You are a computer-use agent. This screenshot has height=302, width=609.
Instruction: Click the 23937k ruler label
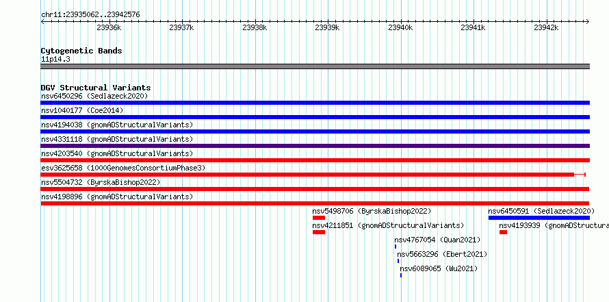[182, 27]
